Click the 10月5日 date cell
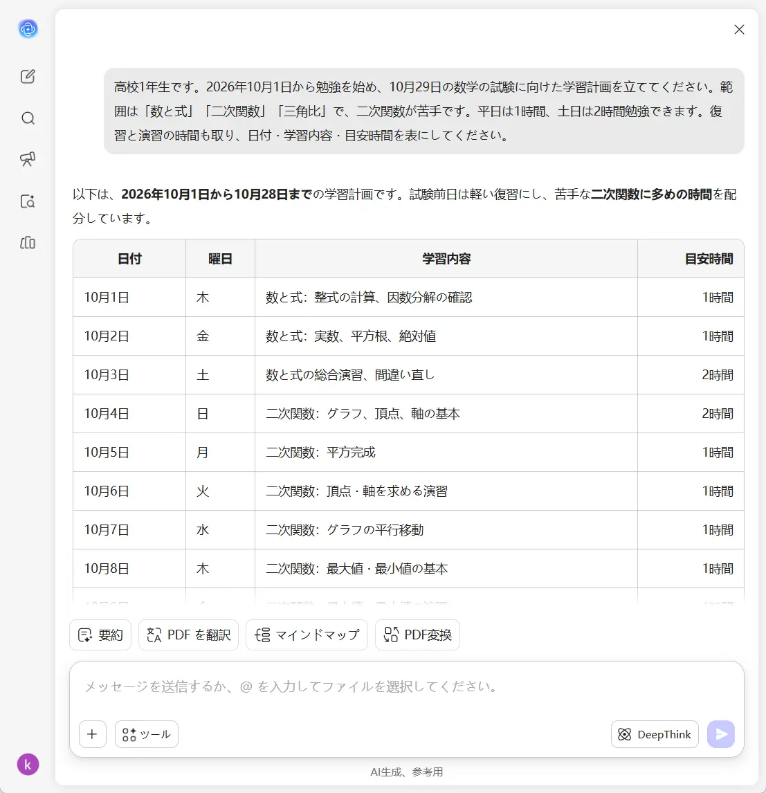 click(x=129, y=452)
